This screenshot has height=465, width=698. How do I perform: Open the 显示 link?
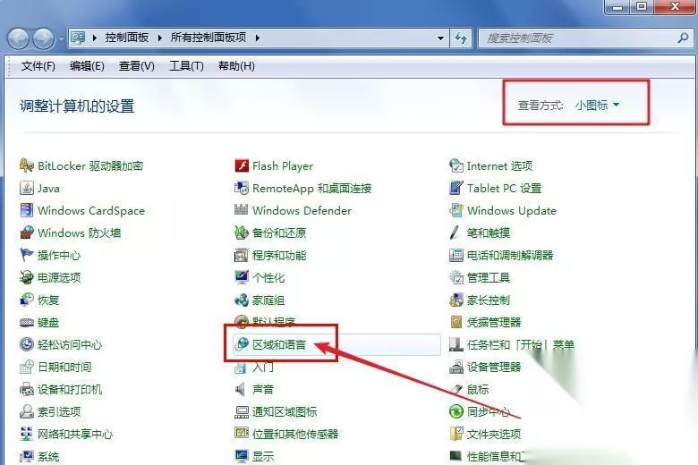click(263, 457)
